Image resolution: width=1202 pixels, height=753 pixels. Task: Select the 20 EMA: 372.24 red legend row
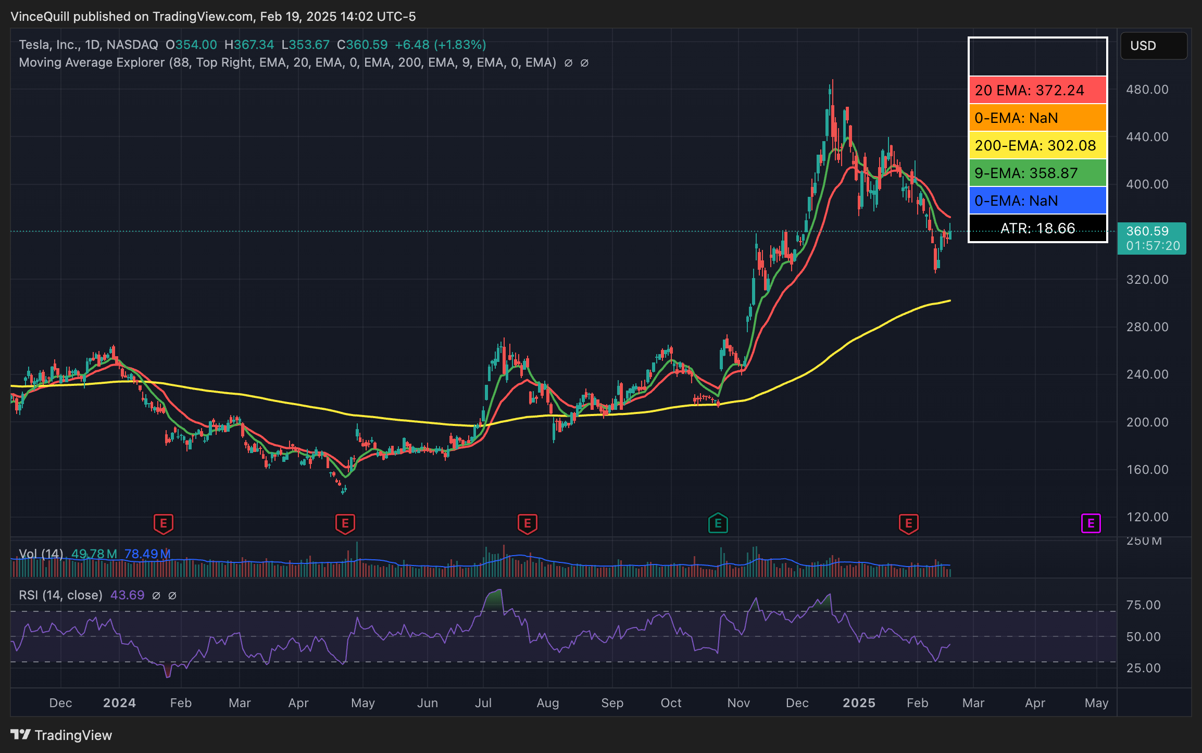pyautogui.click(x=1037, y=90)
